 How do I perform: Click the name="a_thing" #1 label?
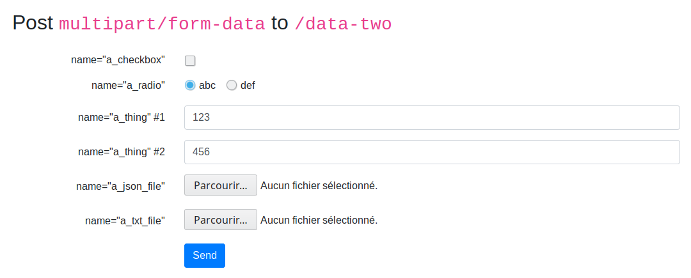click(x=121, y=118)
